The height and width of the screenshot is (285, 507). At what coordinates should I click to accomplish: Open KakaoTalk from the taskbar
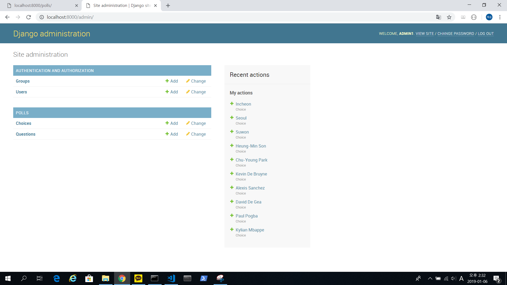coord(138,278)
